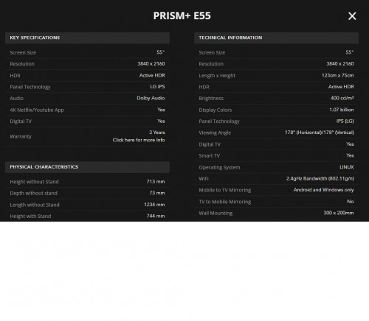Select the '3 Years' warranty value
Image resolution: width=369 pixels, height=321 pixels.
click(x=157, y=133)
